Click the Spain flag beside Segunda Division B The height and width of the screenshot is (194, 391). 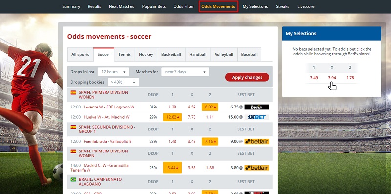click(x=73, y=127)
